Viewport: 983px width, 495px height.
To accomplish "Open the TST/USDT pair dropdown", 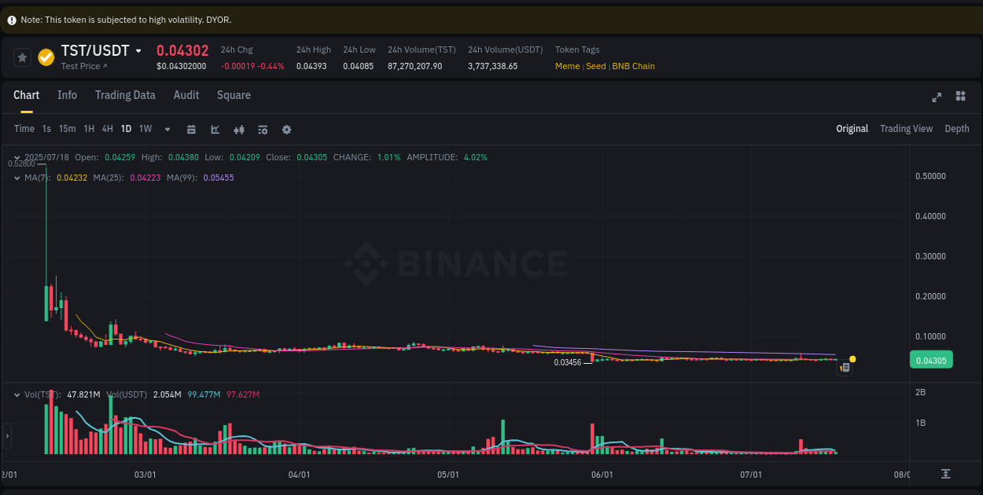I will pyautogui.click(x=138, y=50).
